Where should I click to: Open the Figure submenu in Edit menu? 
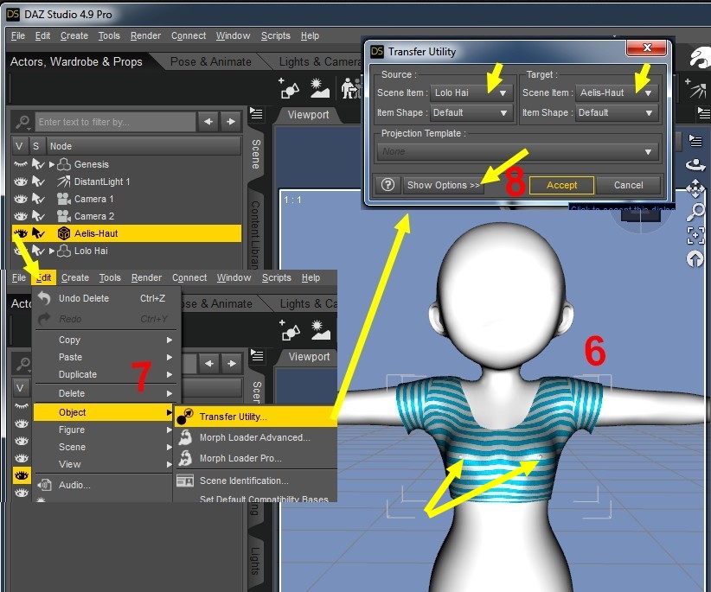click(x=104, y=430)
